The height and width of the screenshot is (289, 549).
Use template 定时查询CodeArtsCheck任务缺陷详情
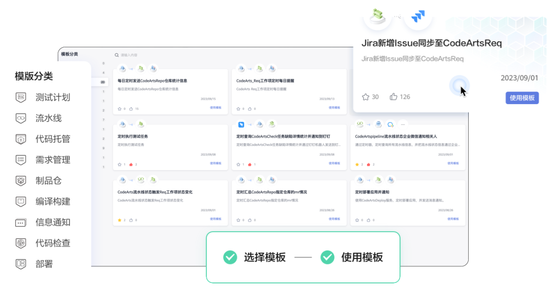(x=334, y=164)
